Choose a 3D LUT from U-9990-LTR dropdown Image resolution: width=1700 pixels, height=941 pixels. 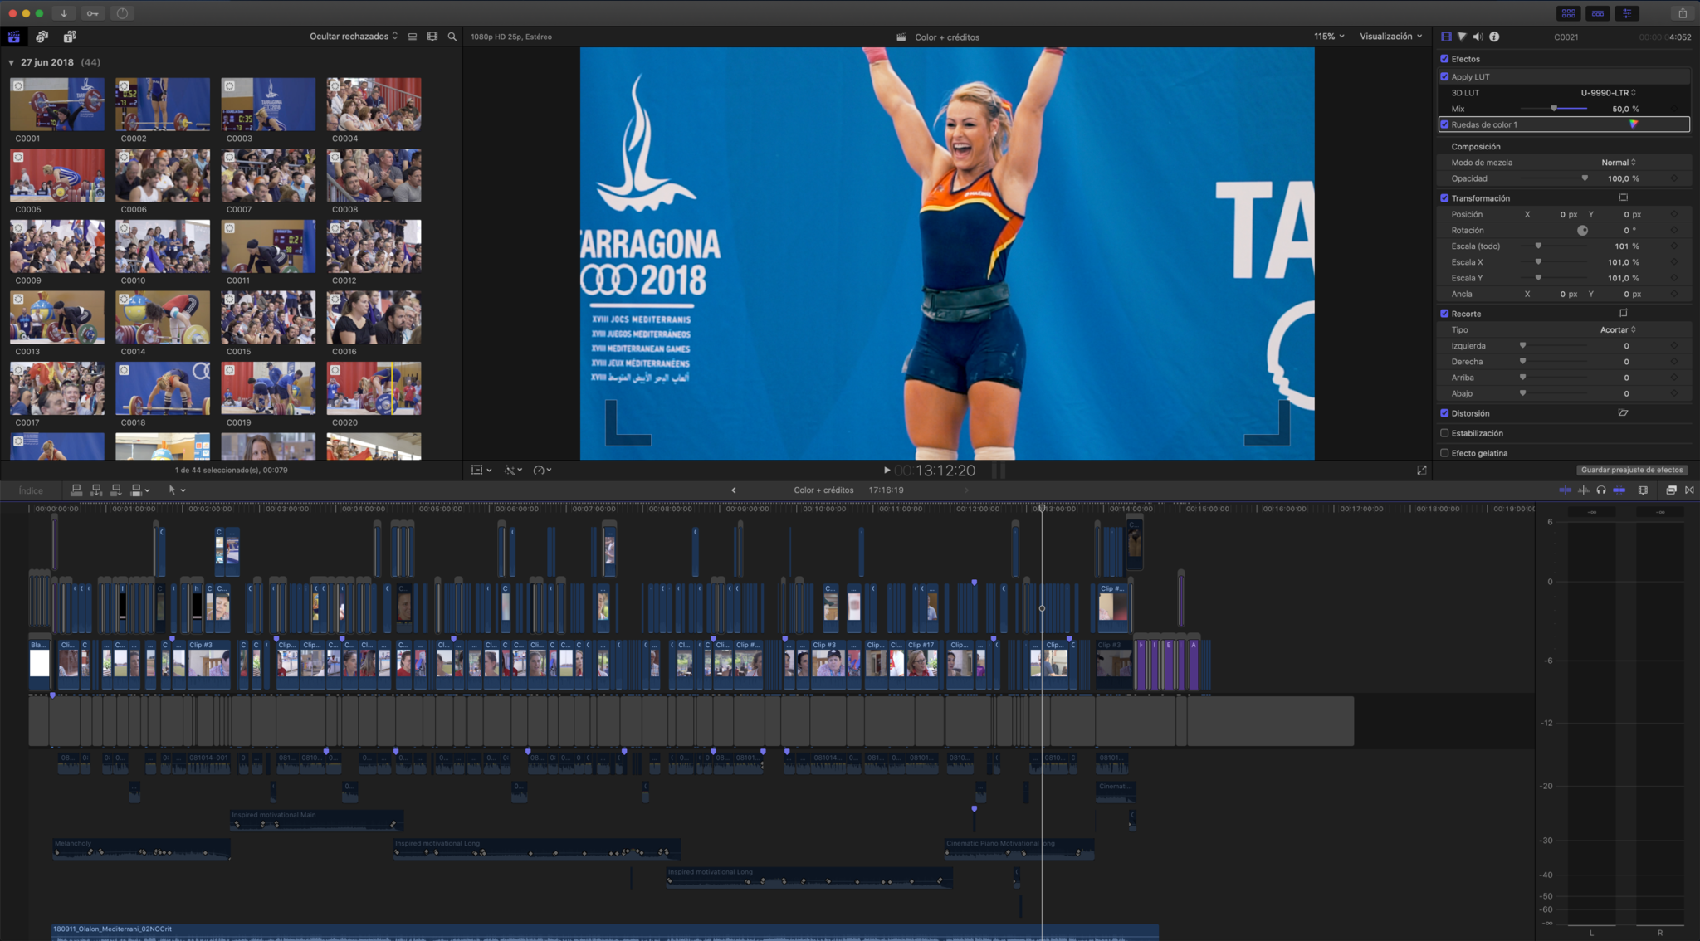[1608, 93]
